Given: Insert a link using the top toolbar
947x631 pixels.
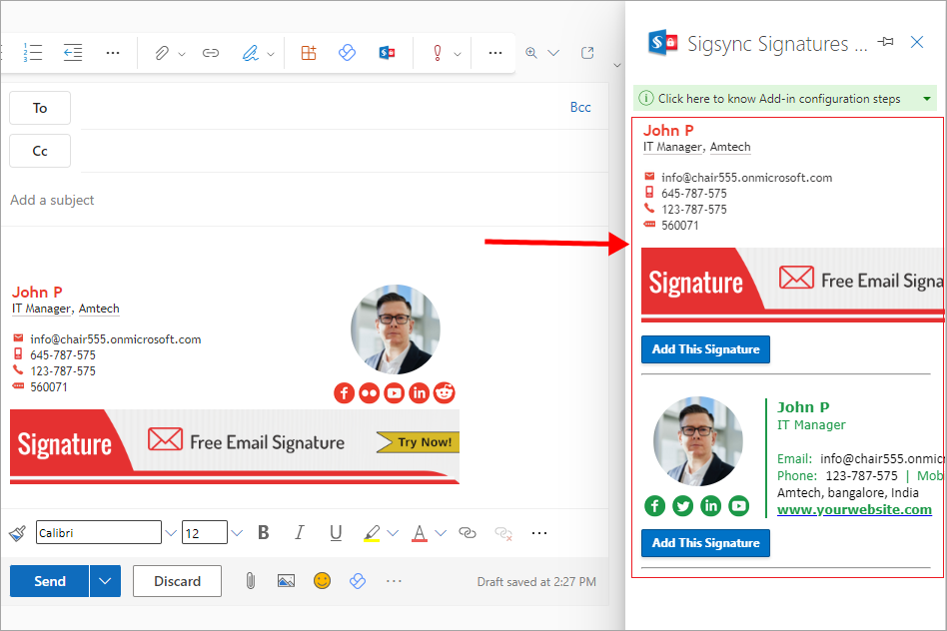Looking at the screenshot, I should point(211,53).
